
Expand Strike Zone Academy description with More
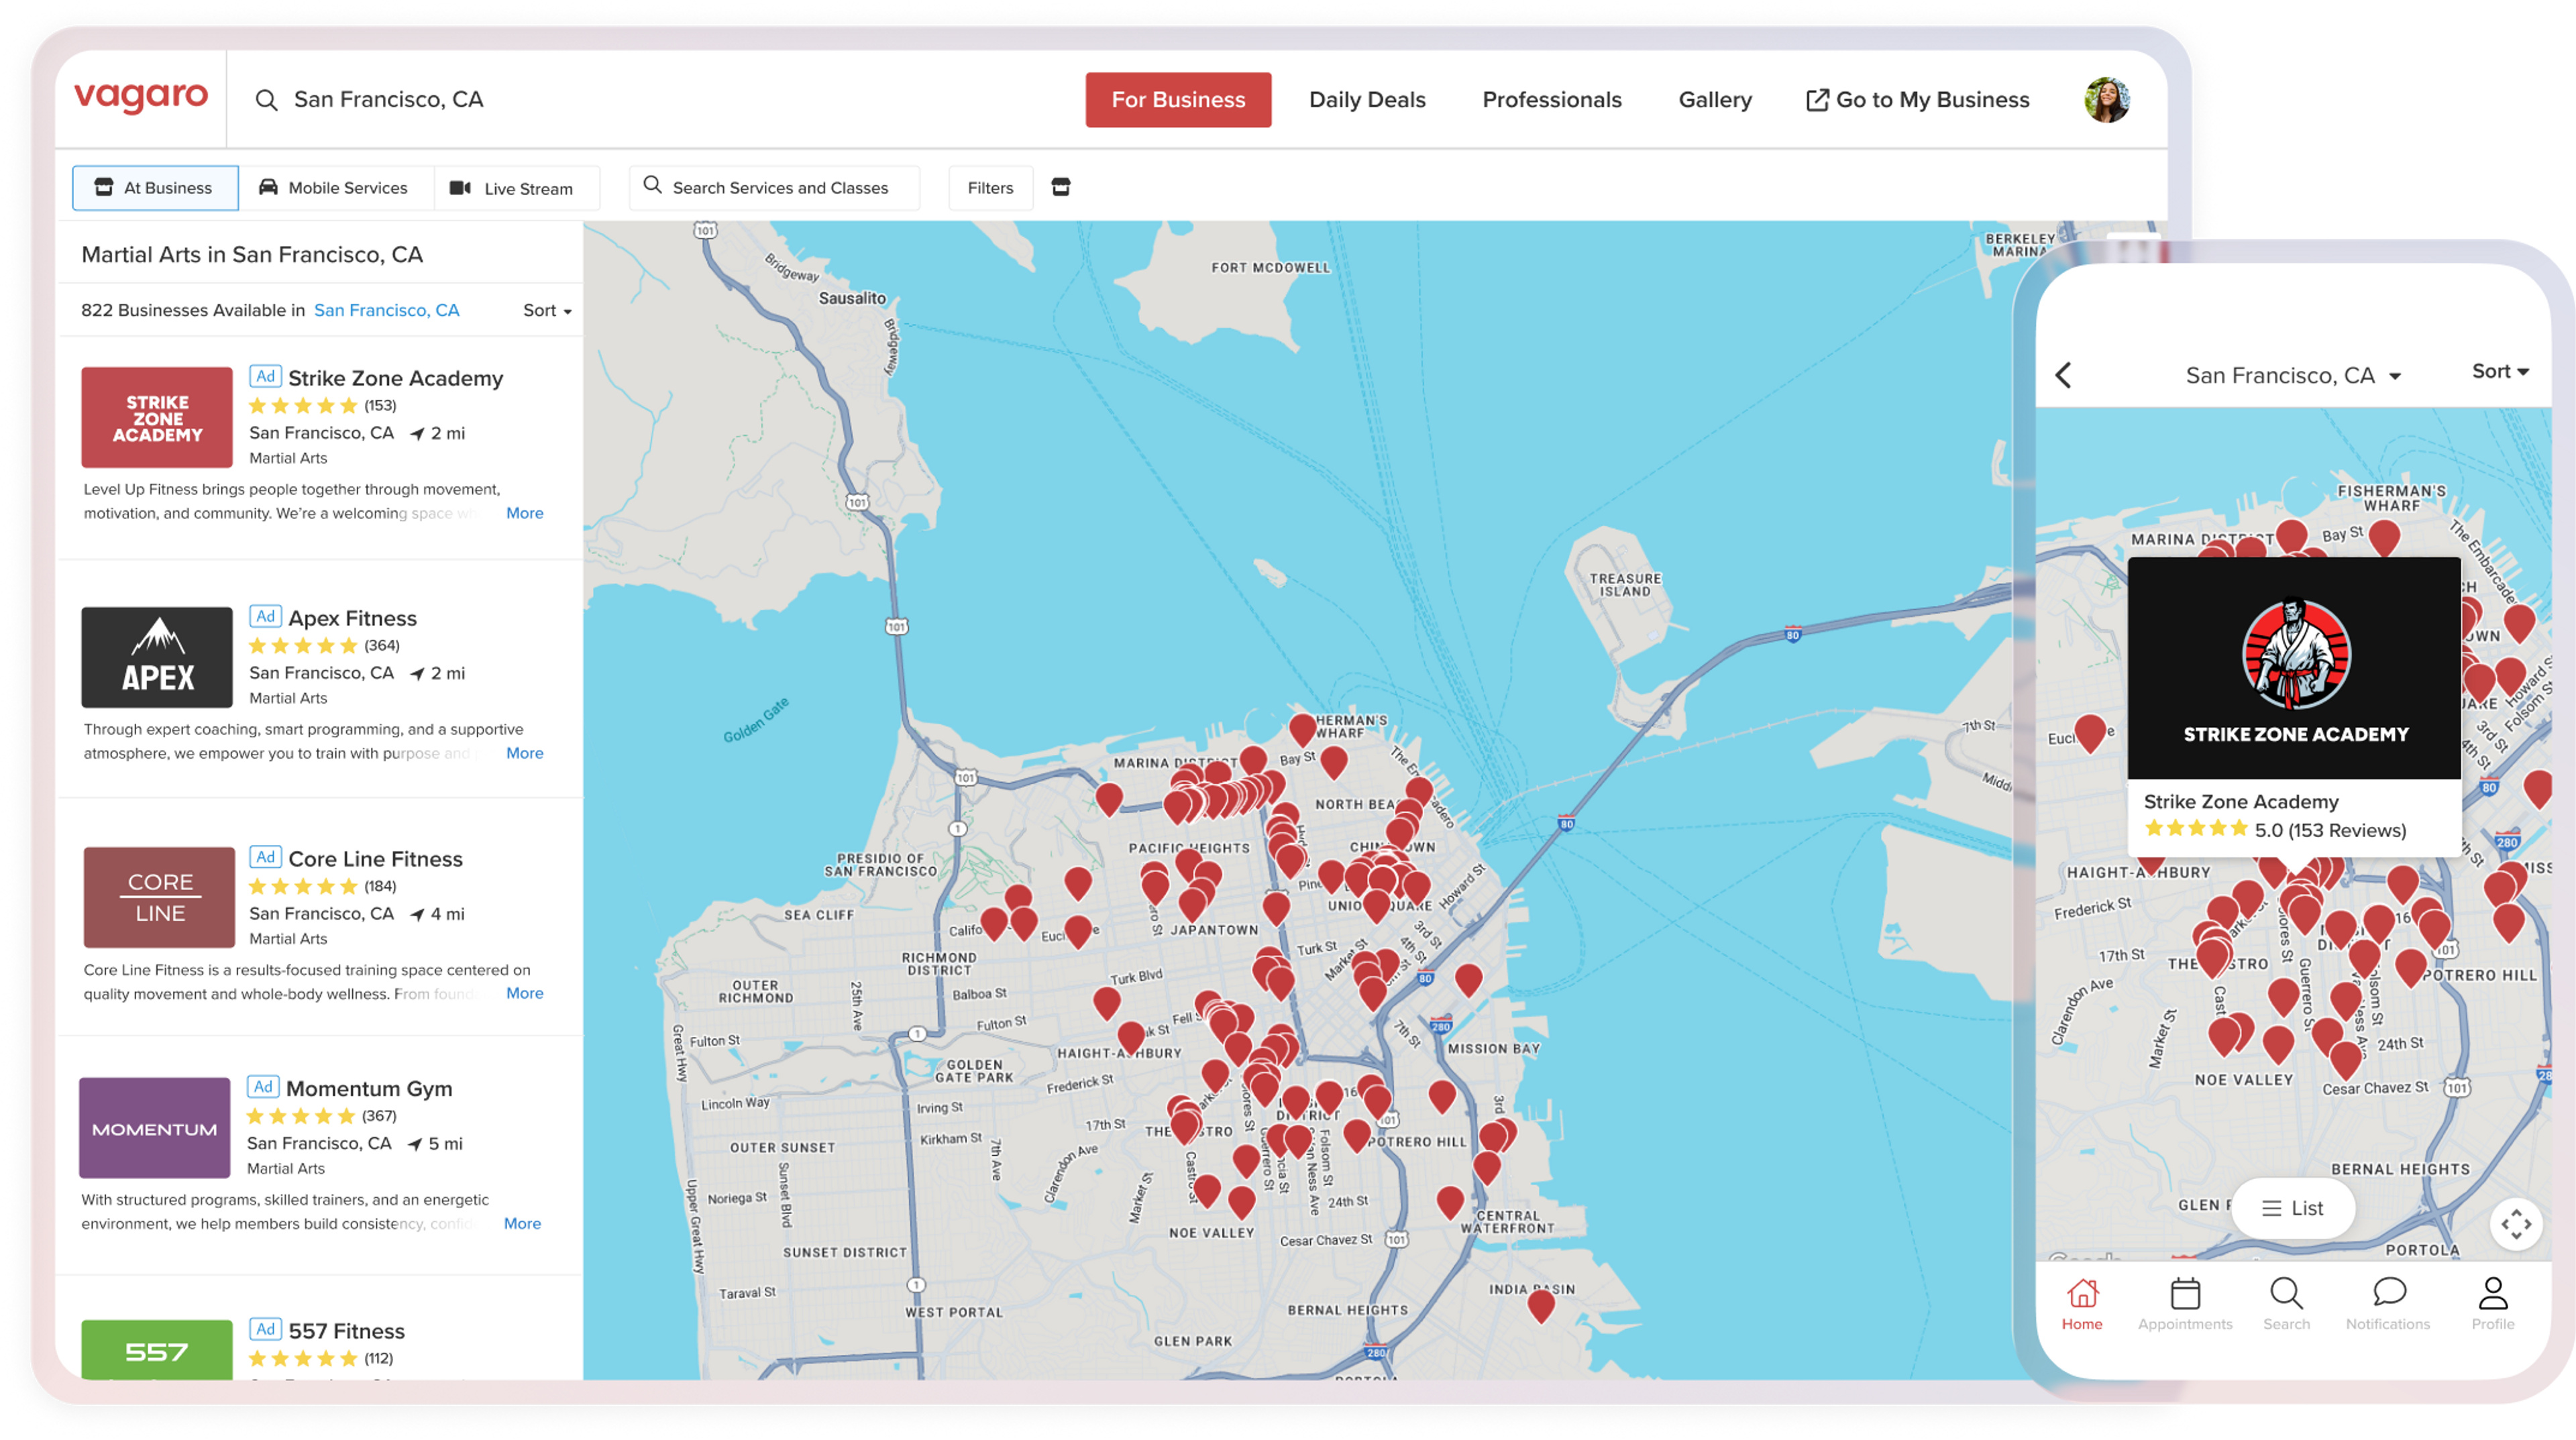pos(525,513)
